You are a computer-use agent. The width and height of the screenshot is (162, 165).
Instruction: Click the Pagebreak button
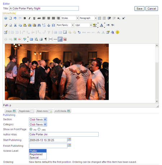pyautogui.click(x=26, y=111)
